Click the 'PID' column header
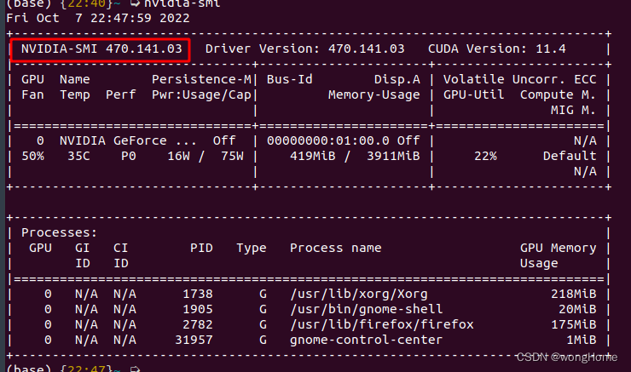Screen dimensions: 631x372 pos(201,248)
